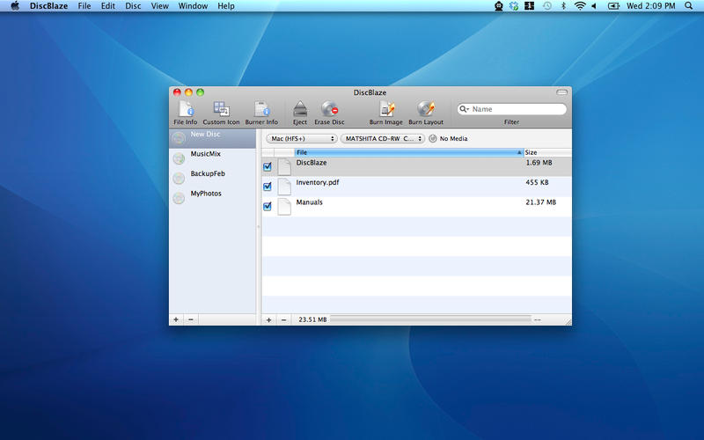Image resolution: width=704 pixels, height=440 pixels.
Task: Click the disc capacity progress bar
Action: (430, 319)
